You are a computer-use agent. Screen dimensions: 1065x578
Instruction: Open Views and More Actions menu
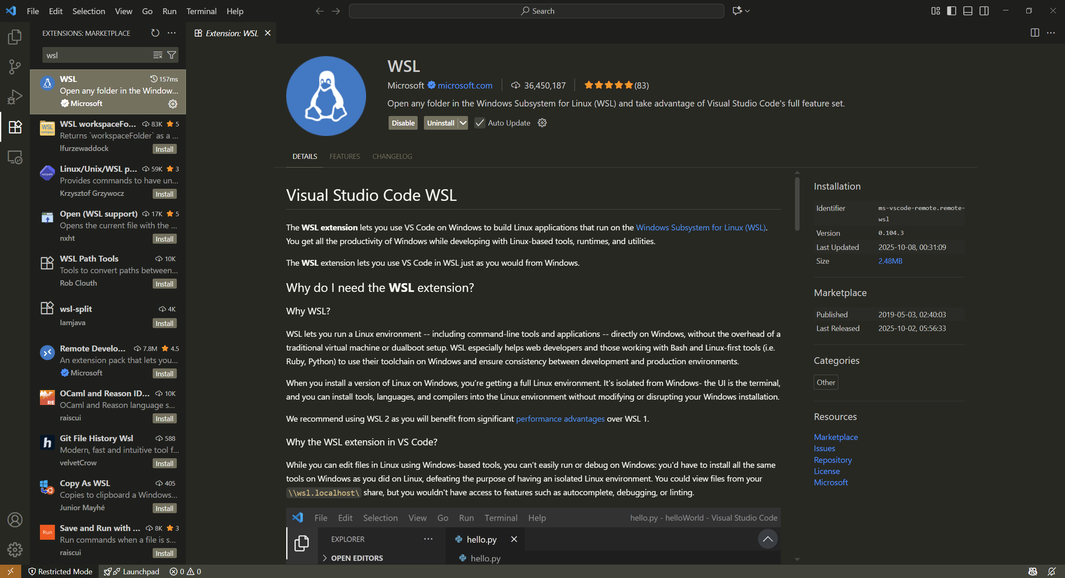tap(172, 33)
